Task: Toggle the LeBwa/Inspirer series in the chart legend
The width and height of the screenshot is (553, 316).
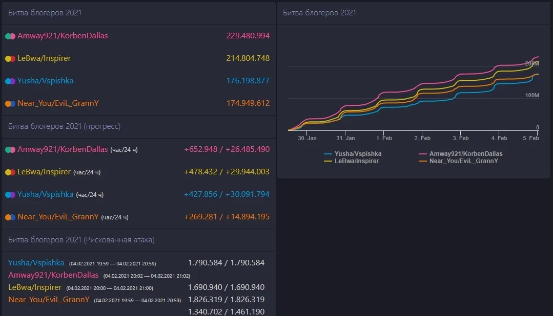Action: pyautogui.click(x=357, y=161)
